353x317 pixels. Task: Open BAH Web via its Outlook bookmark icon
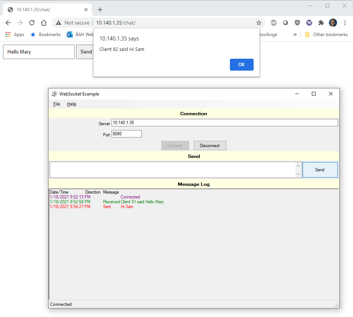point(70,34)
